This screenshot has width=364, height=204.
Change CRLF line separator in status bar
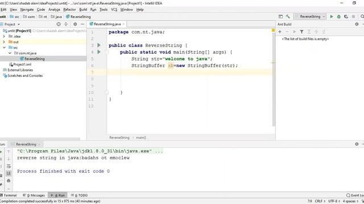coord(320,201)
